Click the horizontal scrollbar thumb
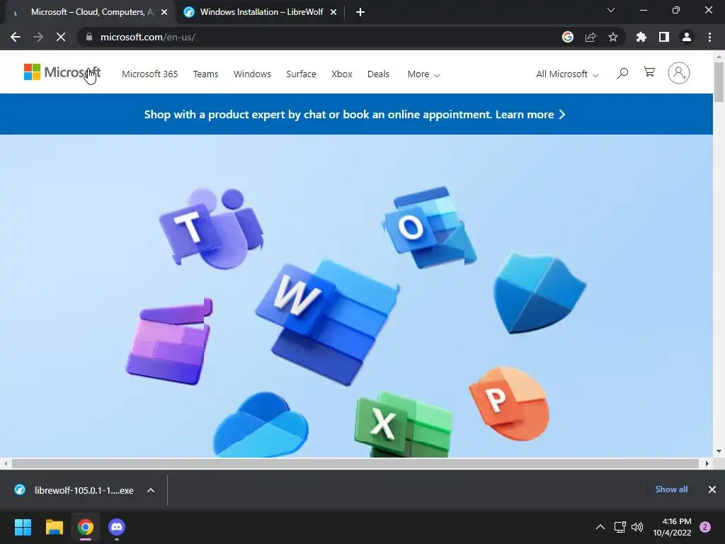Viewport: 725px width, 544px height. point(355,463)
